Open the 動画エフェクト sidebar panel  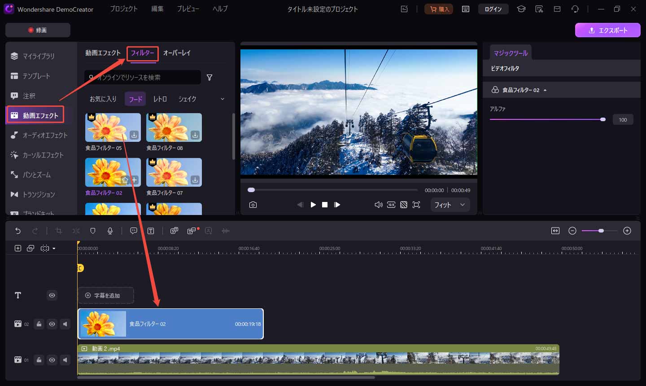click(x=36, y=114)
